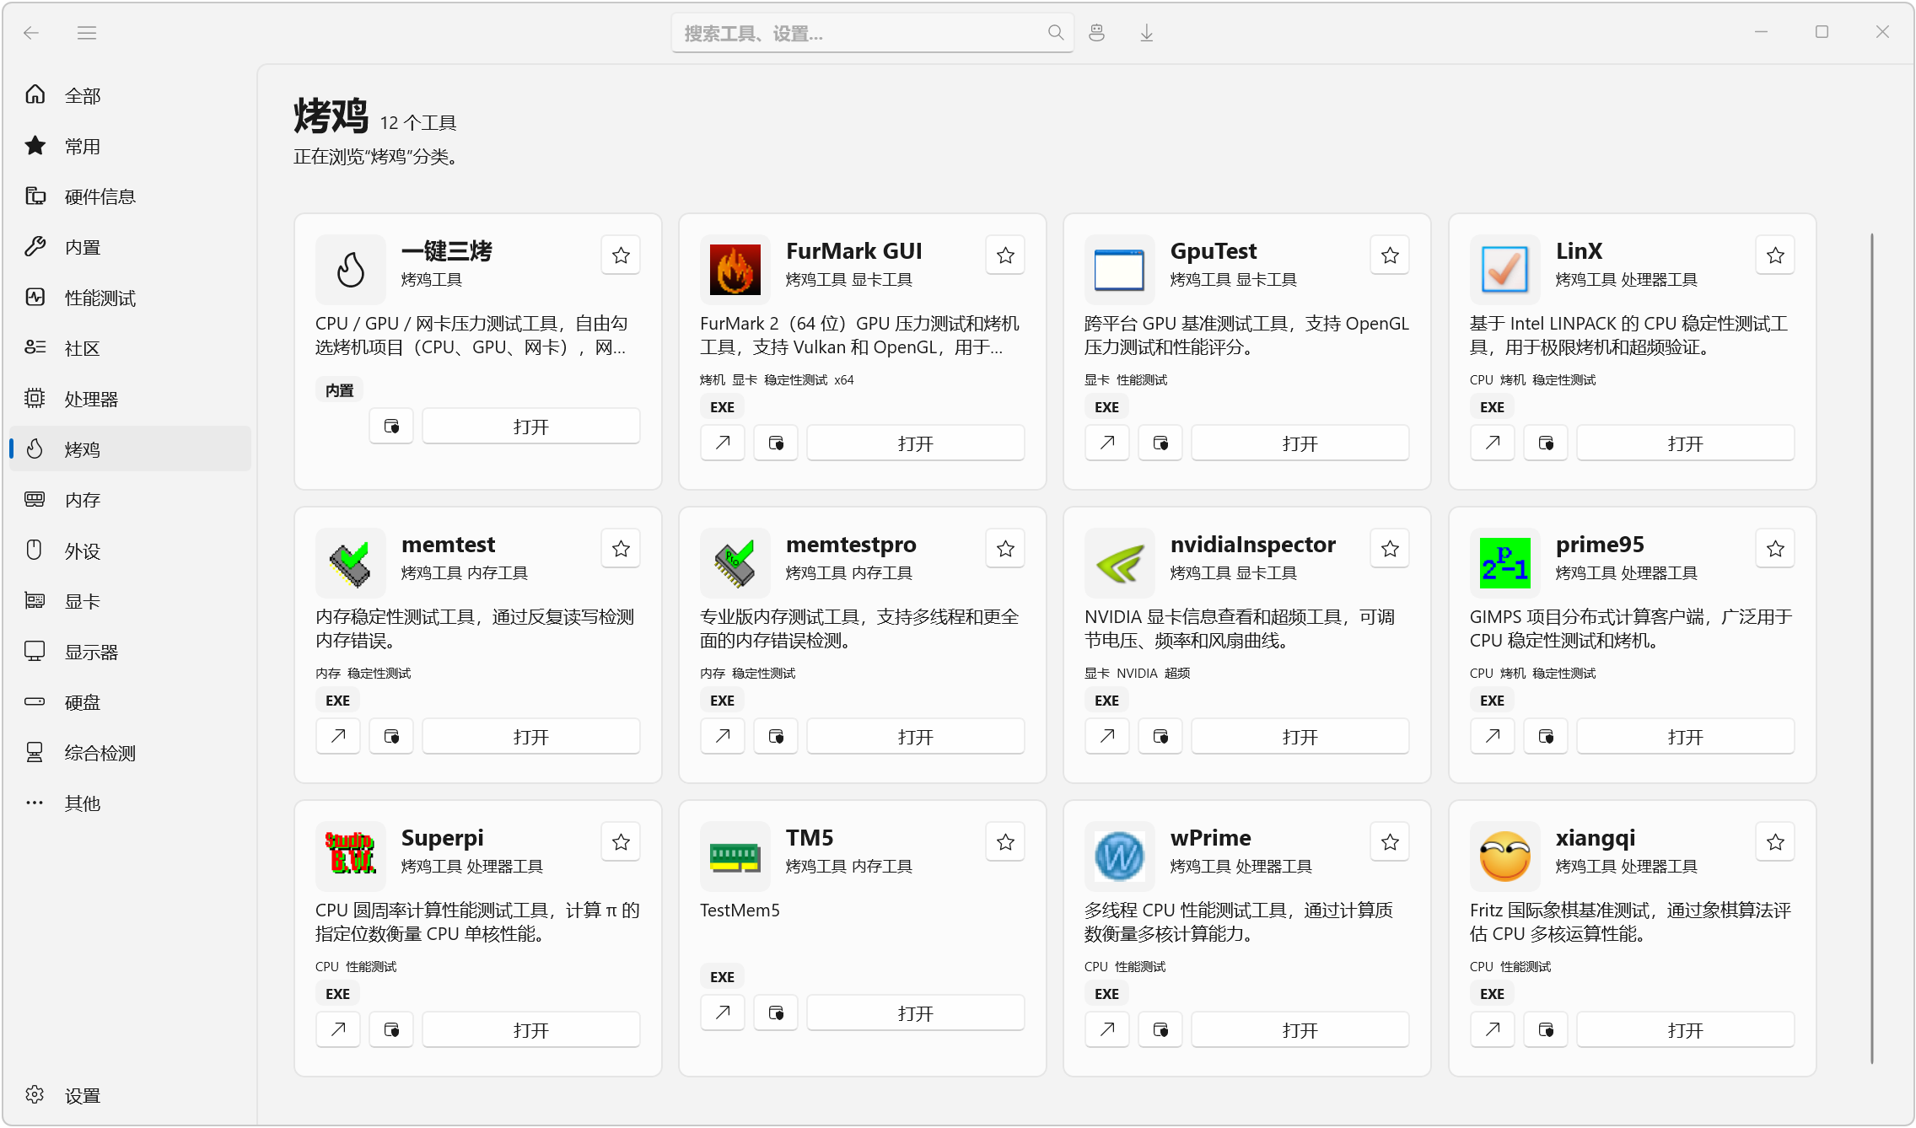Toggle the TM5 favorite star

[1005, 842]
